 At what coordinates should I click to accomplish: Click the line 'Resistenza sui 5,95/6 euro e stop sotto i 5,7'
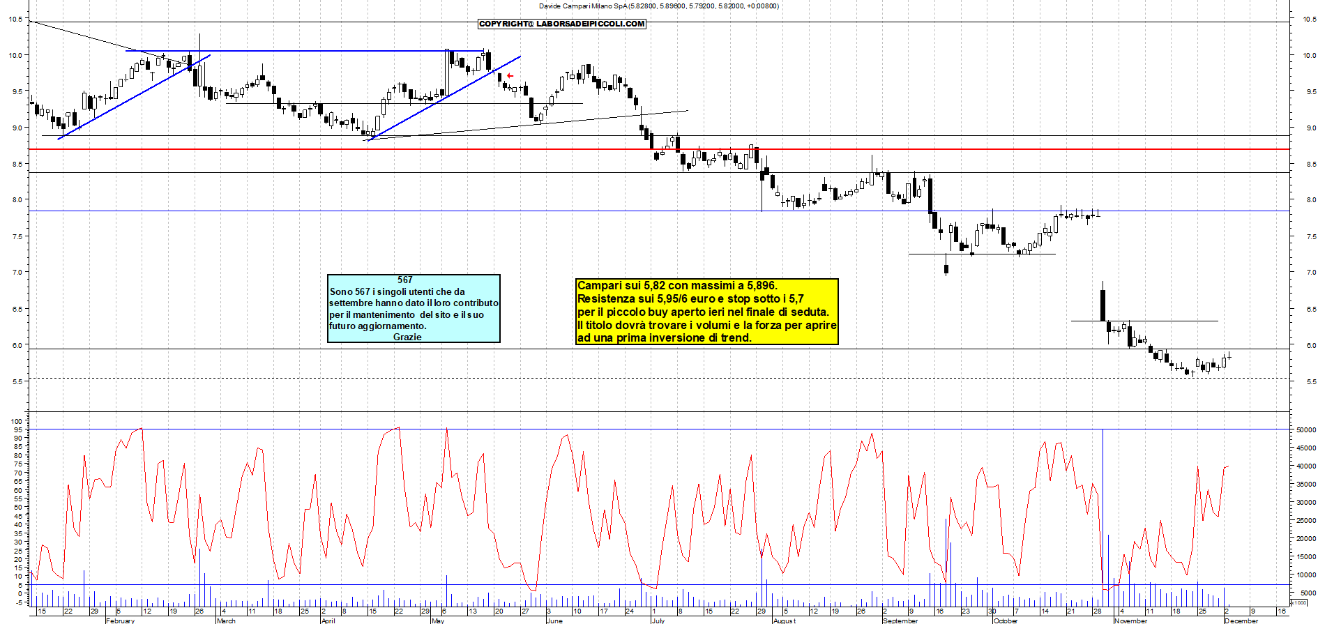[690, 298]
